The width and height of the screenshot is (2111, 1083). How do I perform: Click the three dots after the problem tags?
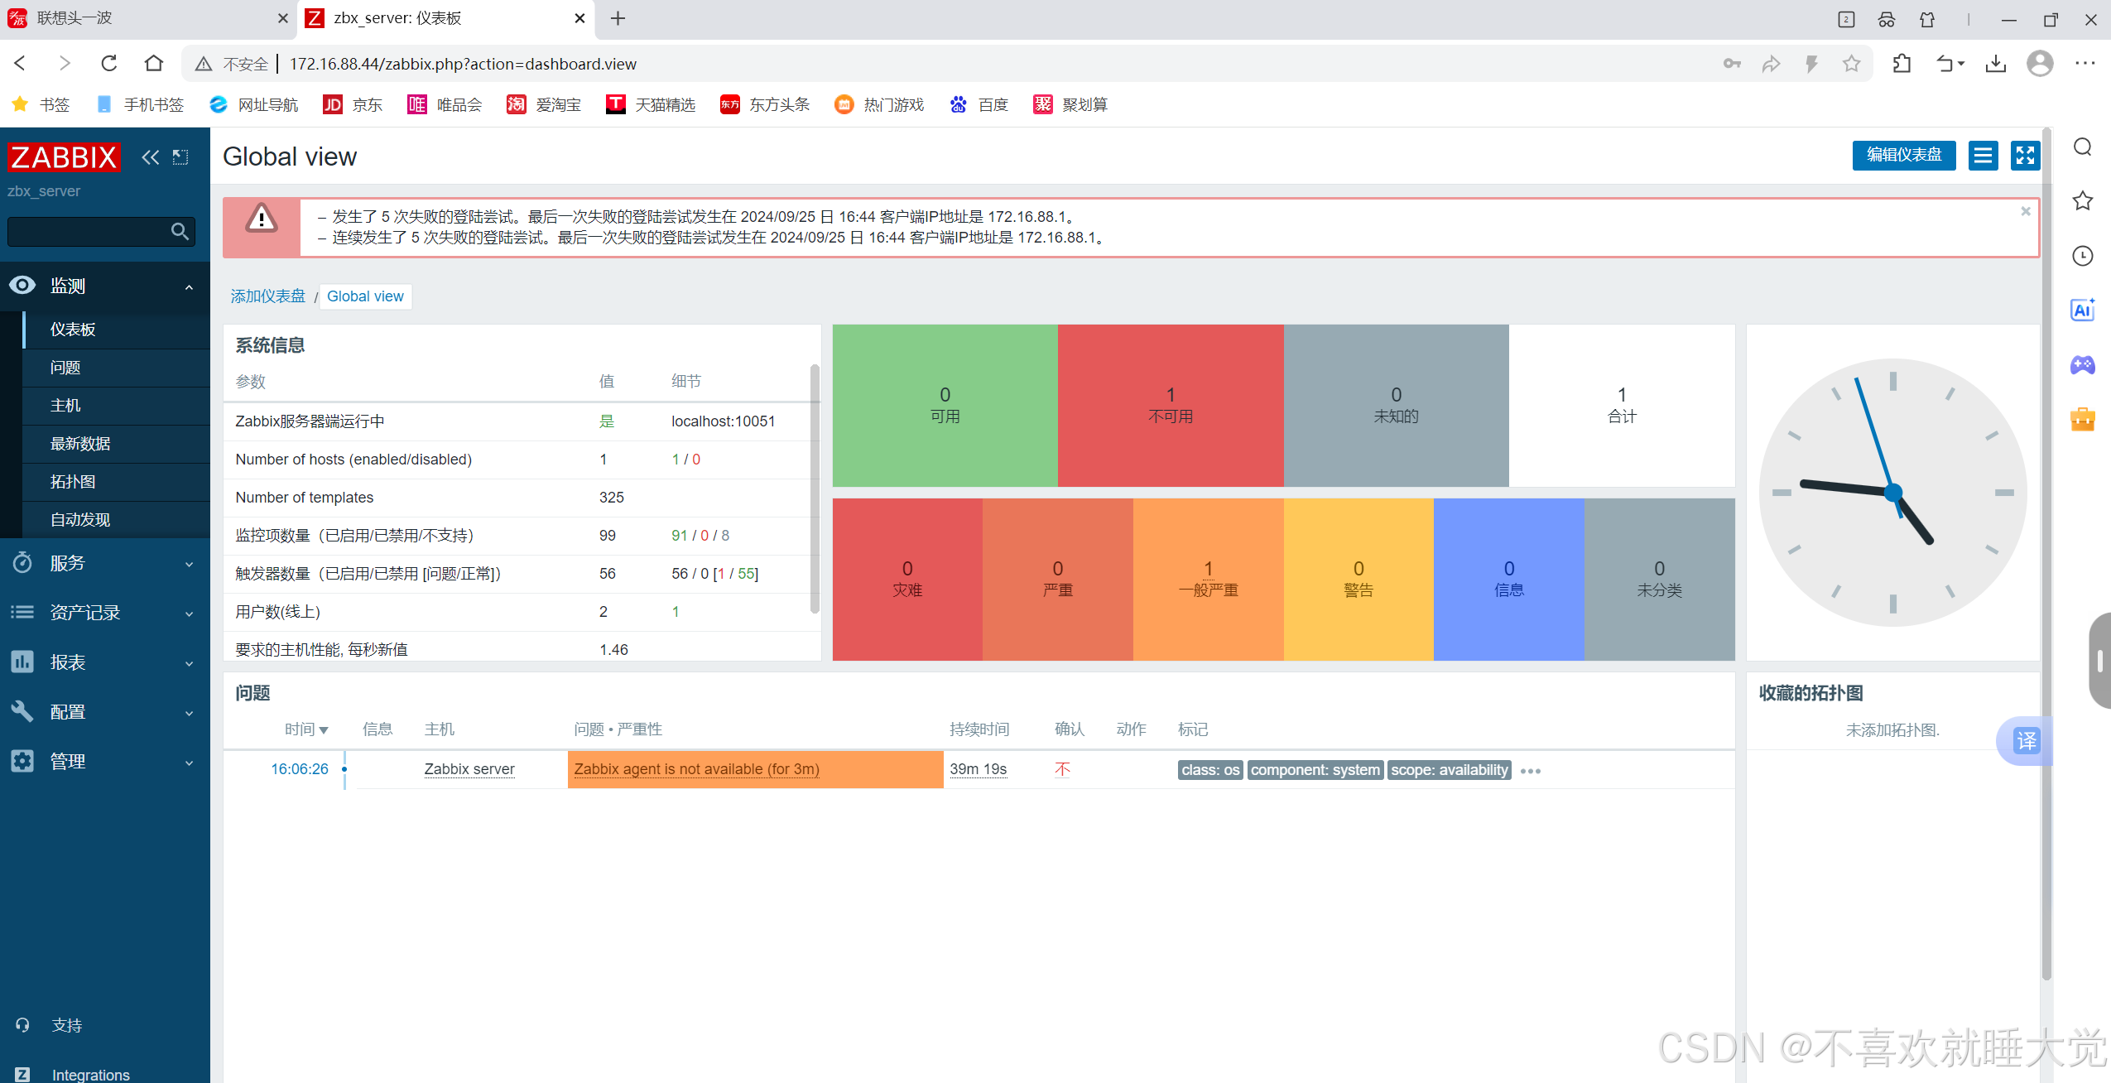(1531, 771)
